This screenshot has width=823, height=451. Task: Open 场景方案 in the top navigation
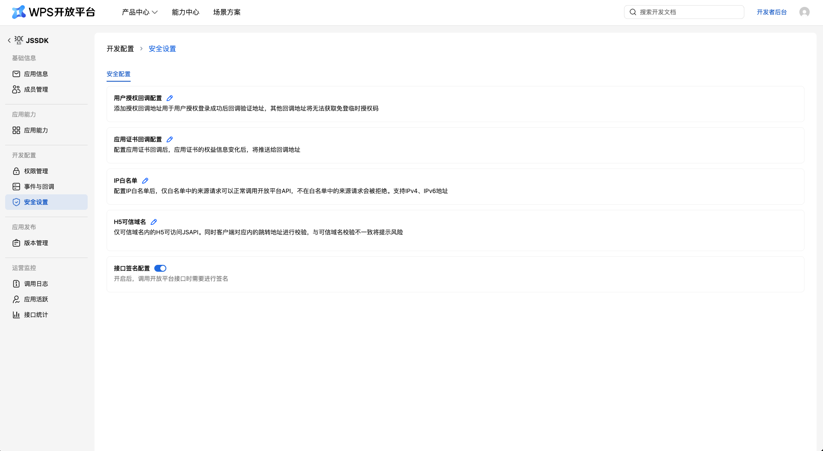226,12
